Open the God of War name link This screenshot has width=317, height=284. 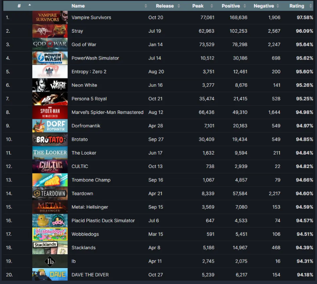(x=84, y=44)
